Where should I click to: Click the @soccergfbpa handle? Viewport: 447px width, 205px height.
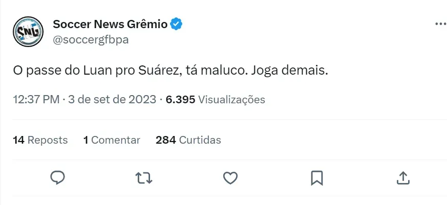pos(91,40)
